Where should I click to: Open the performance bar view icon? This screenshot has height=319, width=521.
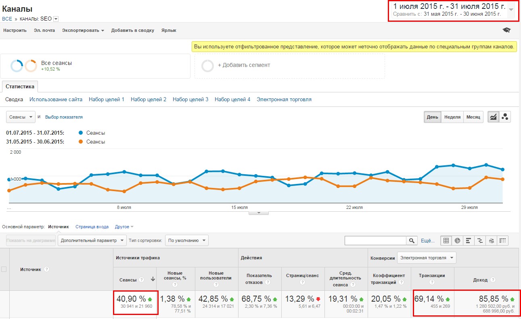(469, 240)
